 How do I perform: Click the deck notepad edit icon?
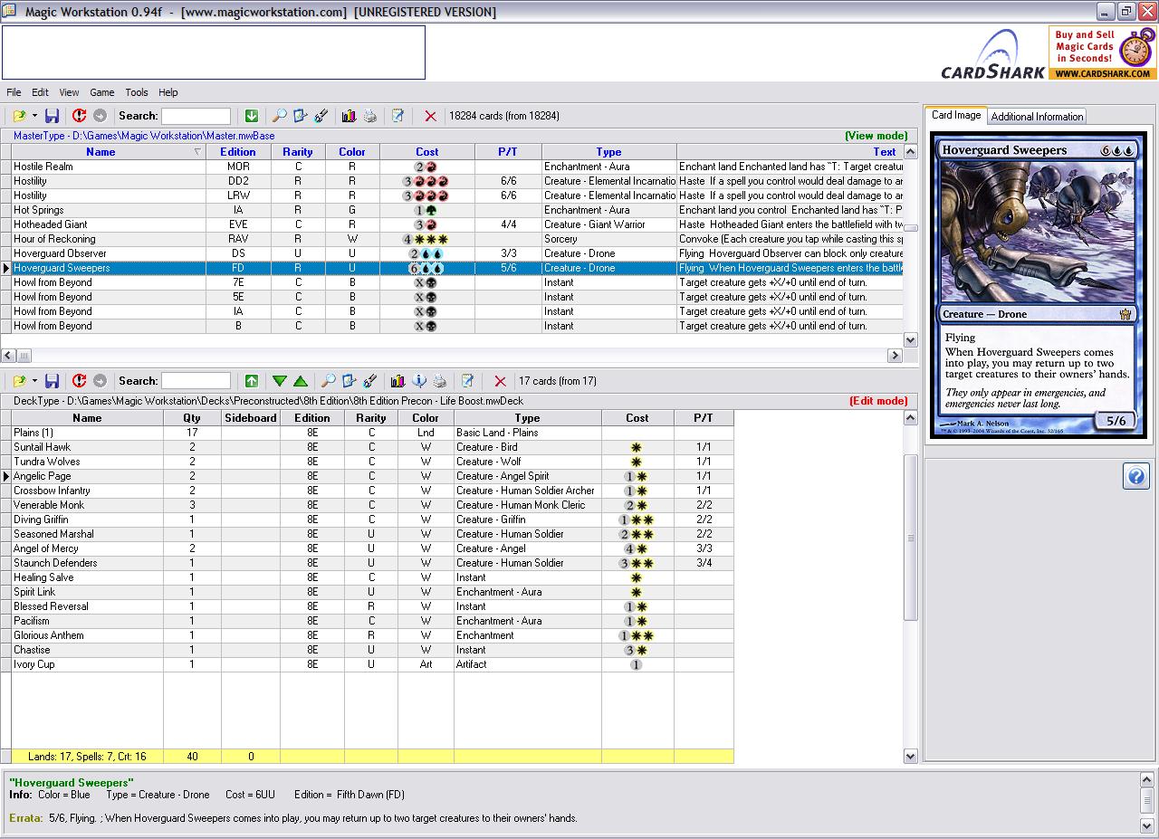tap(467, 381)
